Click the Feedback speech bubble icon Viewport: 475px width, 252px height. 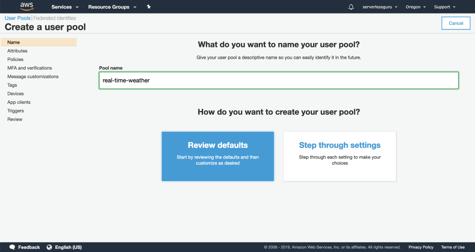coord(12,247)
